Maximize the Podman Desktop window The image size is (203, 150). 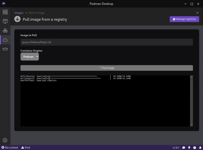tap(192, 4)
